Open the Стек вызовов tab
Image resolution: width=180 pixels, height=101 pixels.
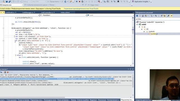[x=12, y=100]
